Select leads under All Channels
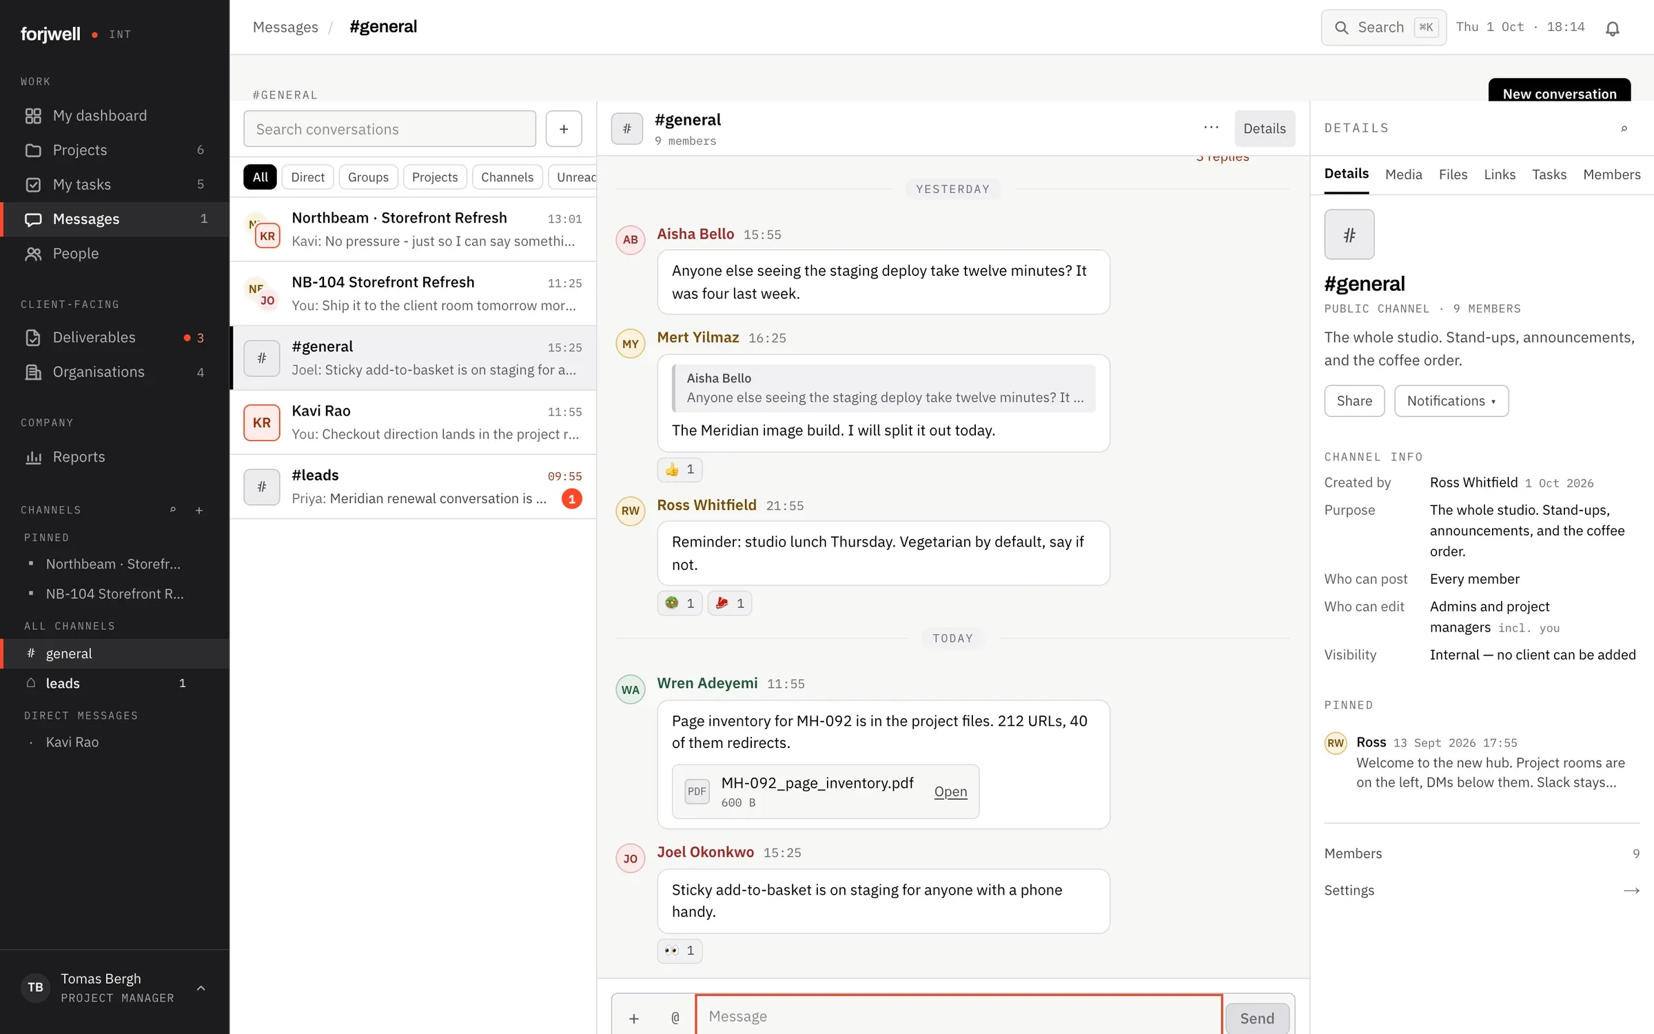 [x=114, y=683]
